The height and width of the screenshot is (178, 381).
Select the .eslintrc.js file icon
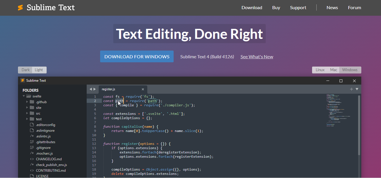click(x=32, y=136)
